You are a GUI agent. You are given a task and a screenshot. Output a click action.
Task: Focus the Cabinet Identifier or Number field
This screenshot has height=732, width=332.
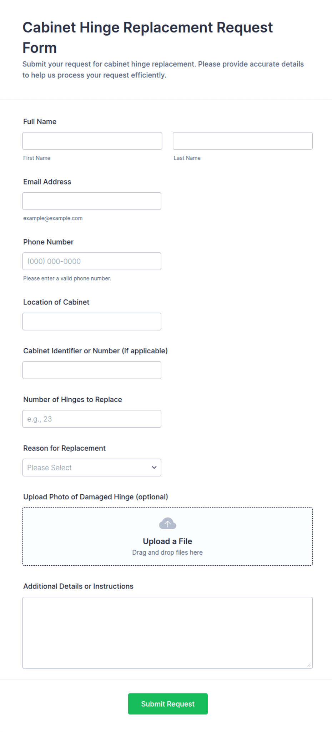92,370
